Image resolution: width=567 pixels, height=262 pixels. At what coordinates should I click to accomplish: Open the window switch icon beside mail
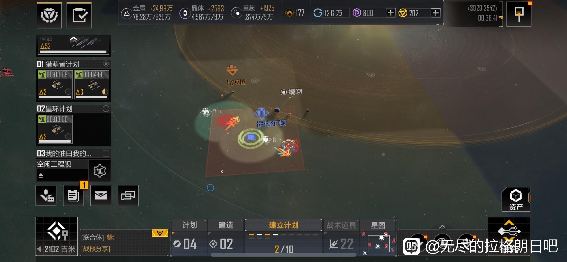[x=128, y=195]
